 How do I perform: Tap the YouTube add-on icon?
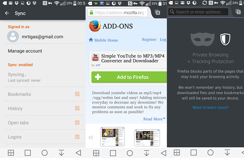[95, 57]
